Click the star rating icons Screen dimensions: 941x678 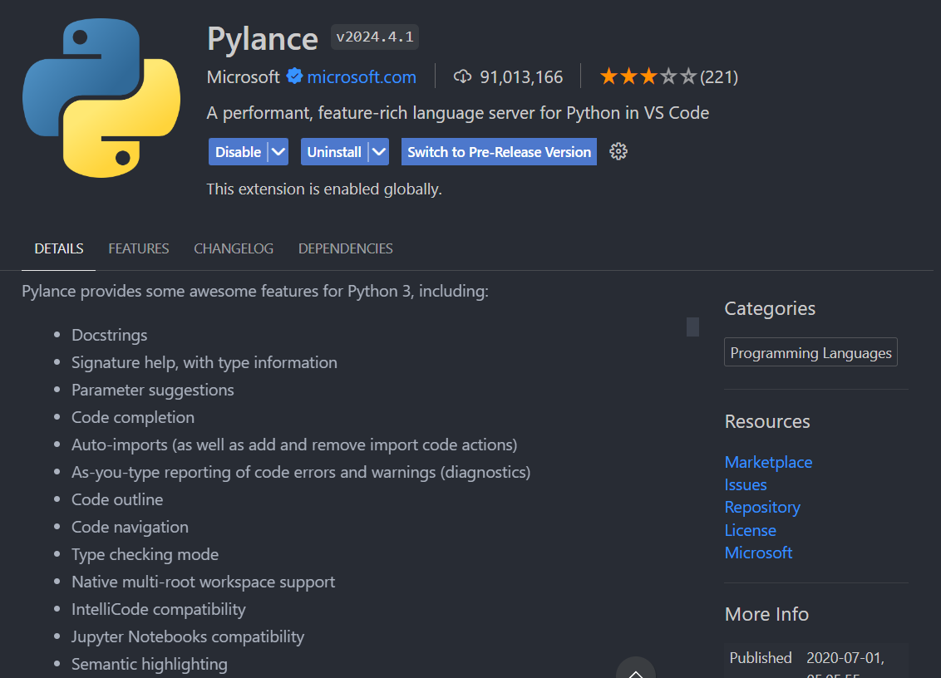(x=648, y=77)
